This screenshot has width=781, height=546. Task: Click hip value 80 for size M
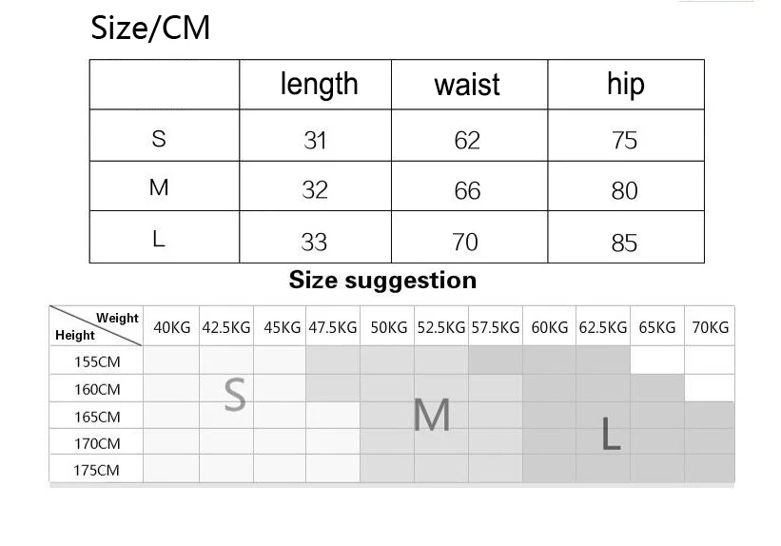pyautogui.click(x=625, y=191)
